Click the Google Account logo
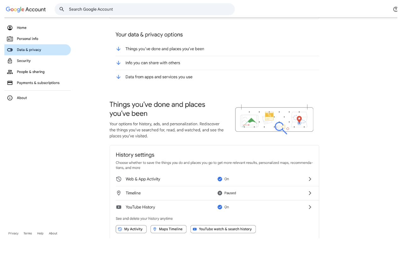This screenshot has width=420, height=254. click(26, 9)
